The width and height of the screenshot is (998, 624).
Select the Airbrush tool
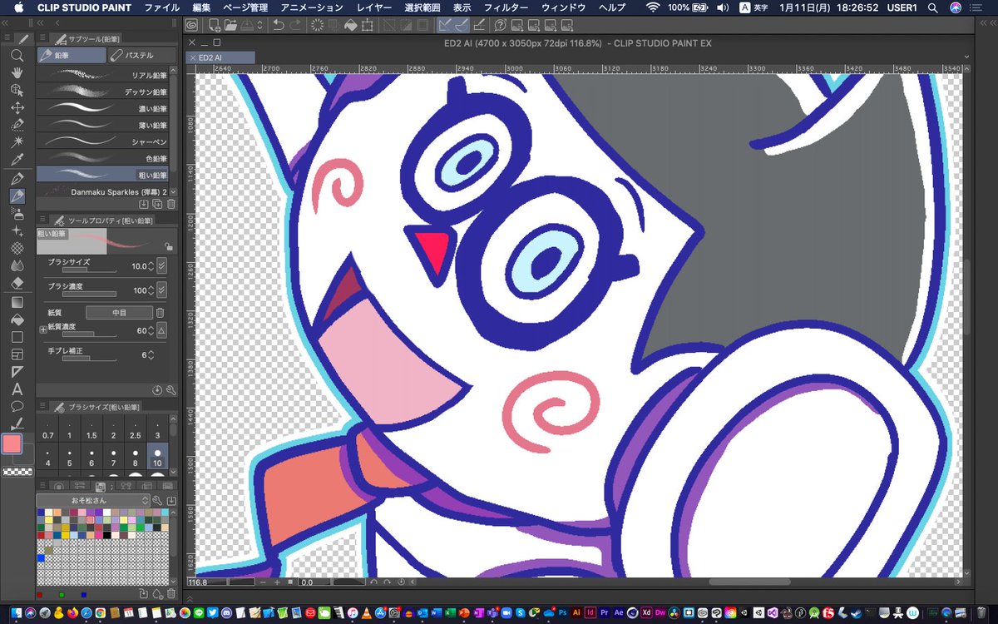[x=17, y=213]
